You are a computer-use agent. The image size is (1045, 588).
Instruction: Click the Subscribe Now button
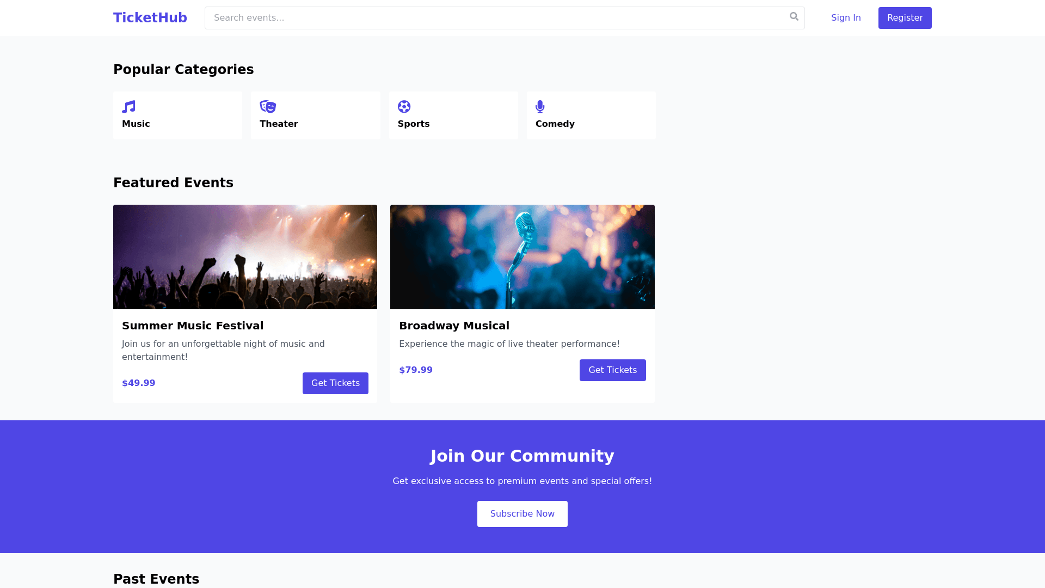tap(522, 514)
